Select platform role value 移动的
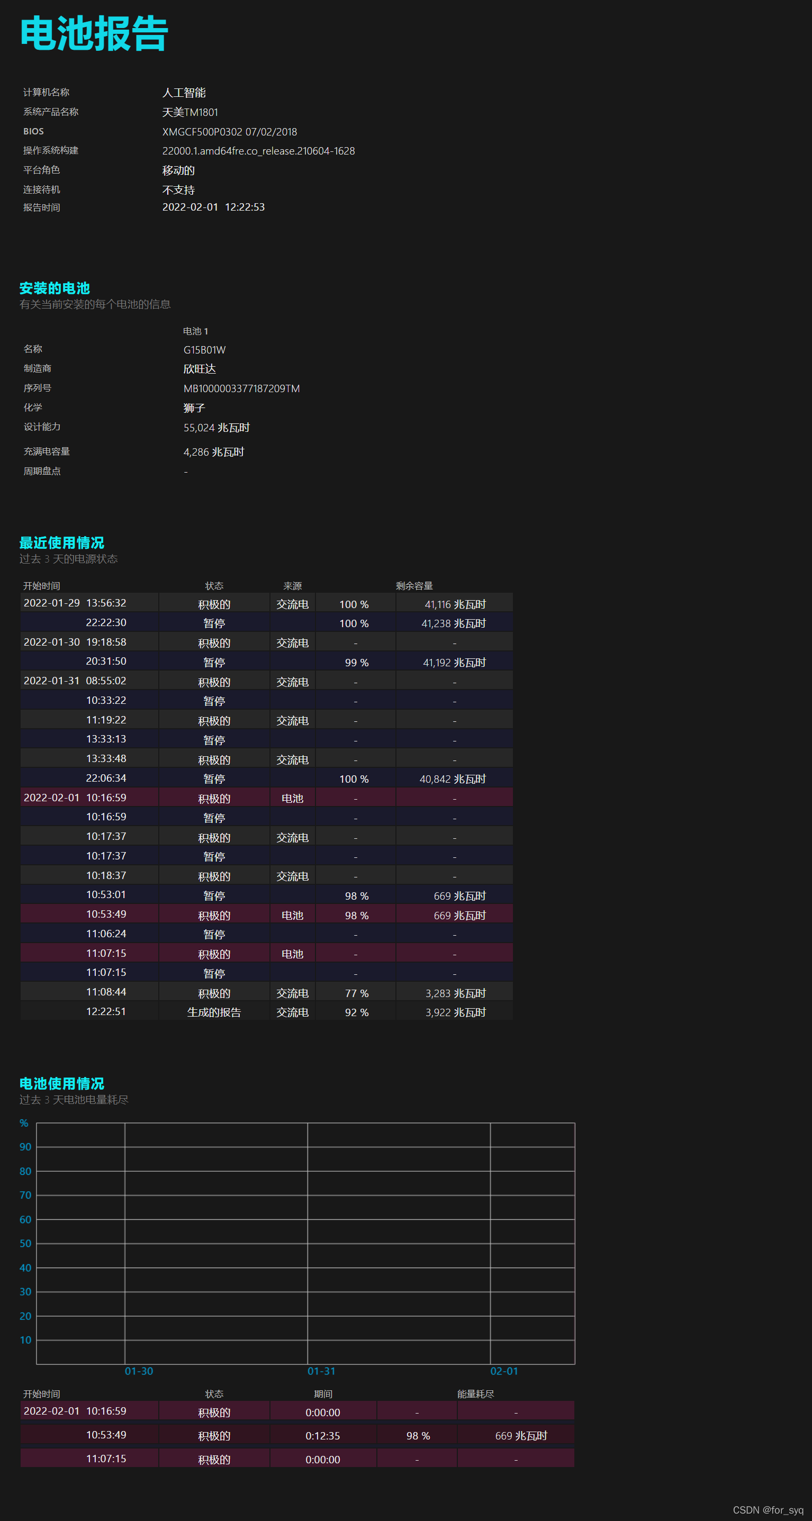This screenshot has height=1521, width=812. 178,170
